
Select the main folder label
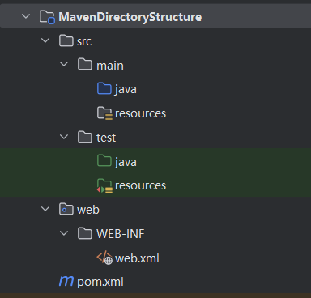[110, 66]
